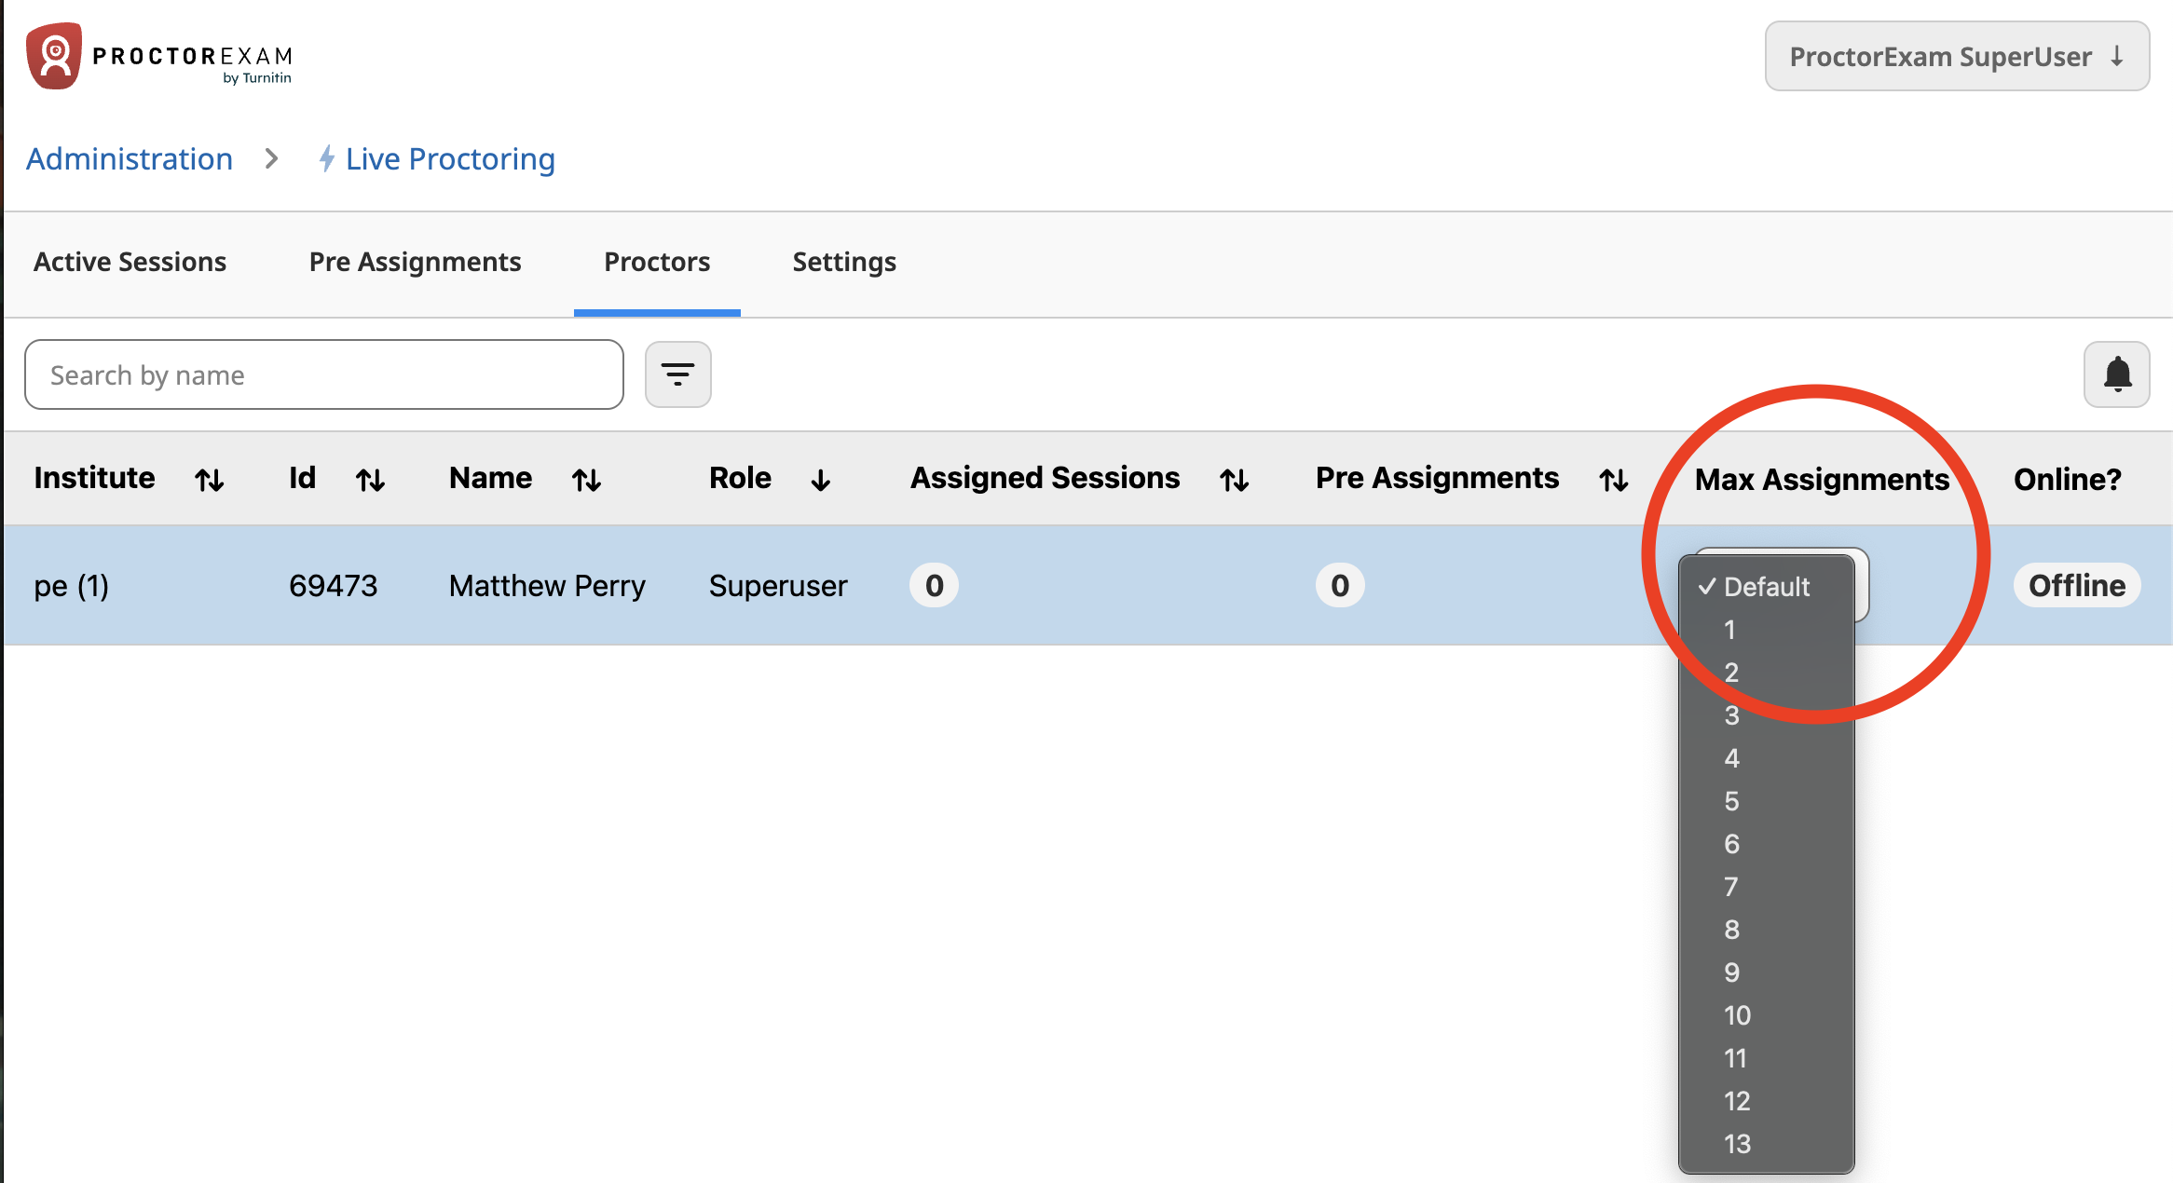2173x1183 pixels.
Task: Go to Administration breadcrumb link
Action: pyautogui.click(x=130, y=158)
